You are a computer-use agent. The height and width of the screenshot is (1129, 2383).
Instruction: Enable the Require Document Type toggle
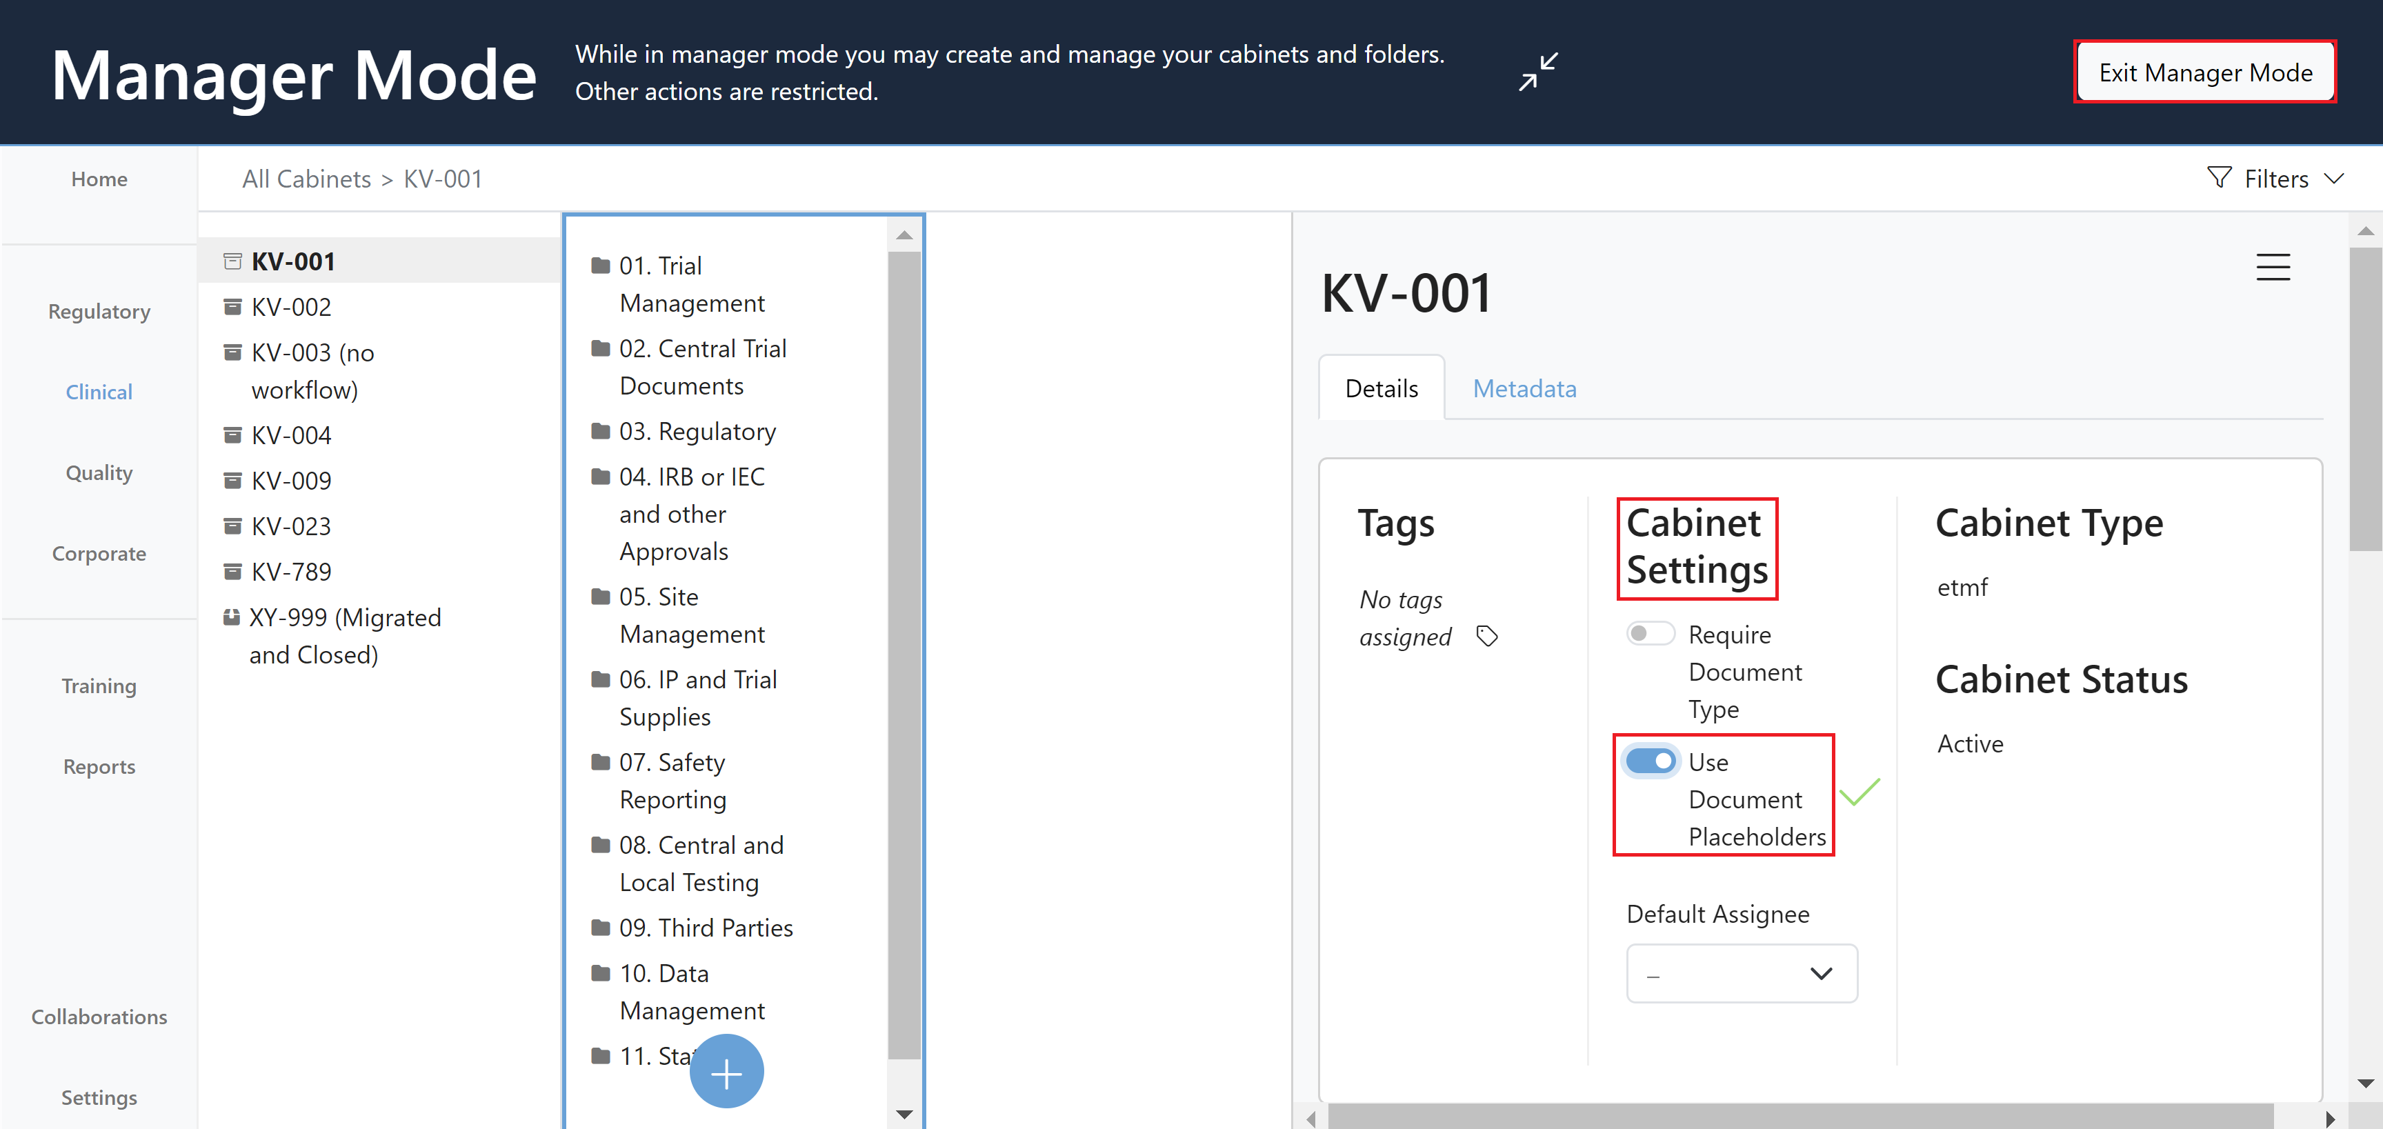tap(1651, 633)
